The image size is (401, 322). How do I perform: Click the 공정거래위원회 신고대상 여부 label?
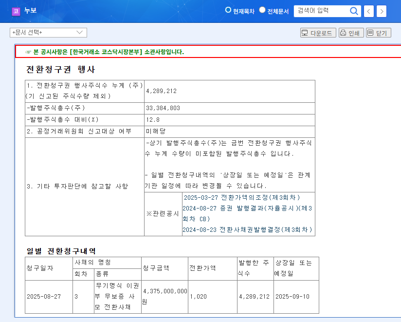pyautogui.click(x=79, y=132)
